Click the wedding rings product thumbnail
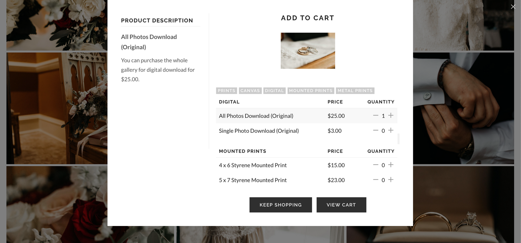 click(308, 51)
